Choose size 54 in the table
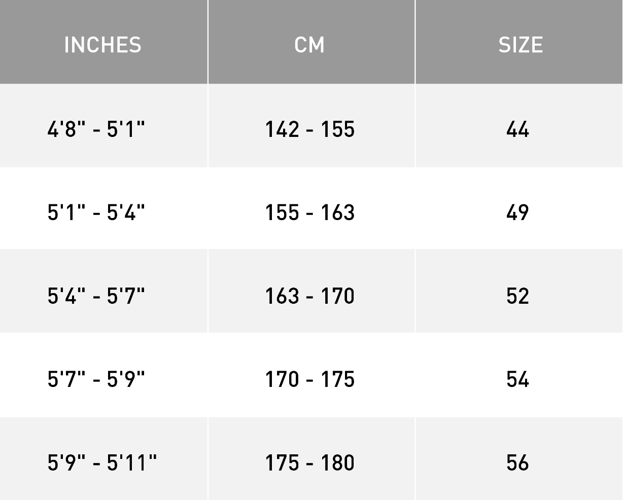This screenshot has width=623, height=500. 517,379
